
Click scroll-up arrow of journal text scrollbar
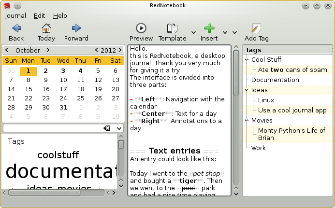(236, 46)
